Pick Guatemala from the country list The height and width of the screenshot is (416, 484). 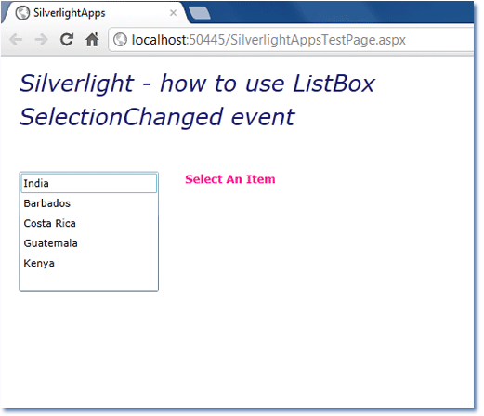pos(89,243)
